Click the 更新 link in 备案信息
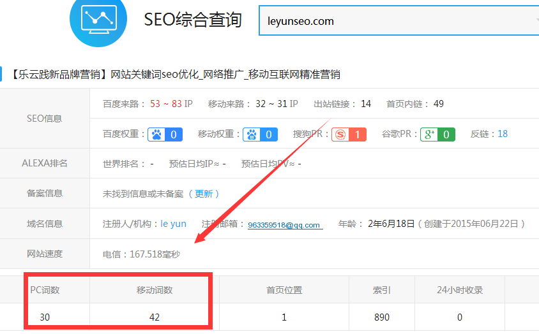The height and width of the screenshot is (334, 539). tap(204, 194)
